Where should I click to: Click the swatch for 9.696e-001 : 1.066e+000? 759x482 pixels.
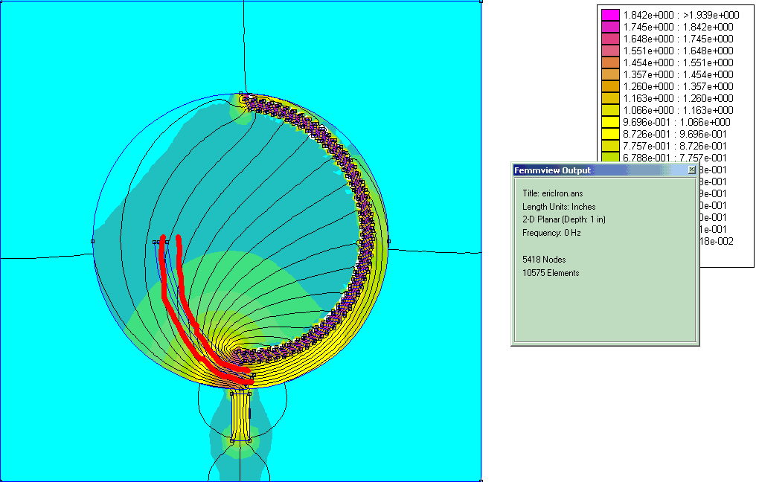[610, 122]
